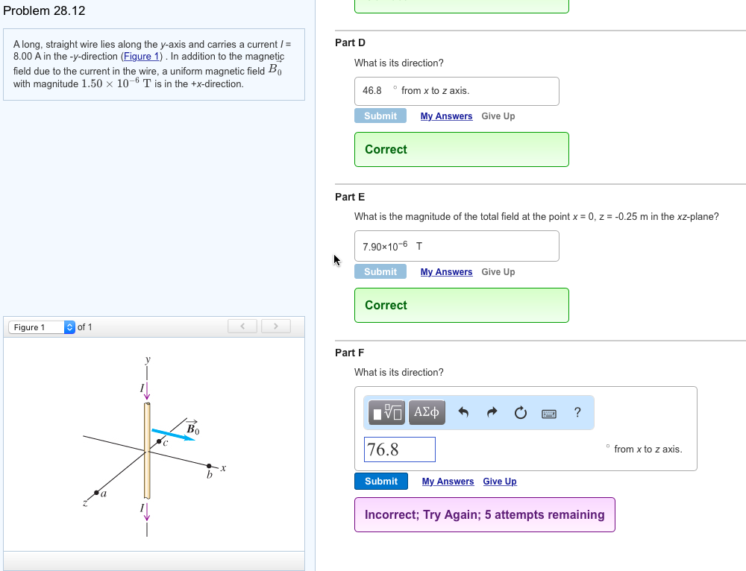Go to previous figure arrow
746x571 pixels.
[x=242, y=326]
